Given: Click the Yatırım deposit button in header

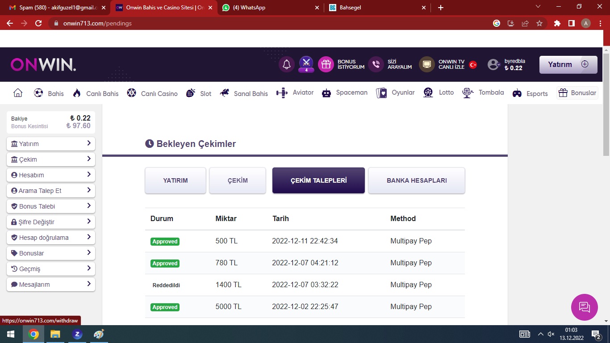Looking at the screenshot, I should (568, 64).
